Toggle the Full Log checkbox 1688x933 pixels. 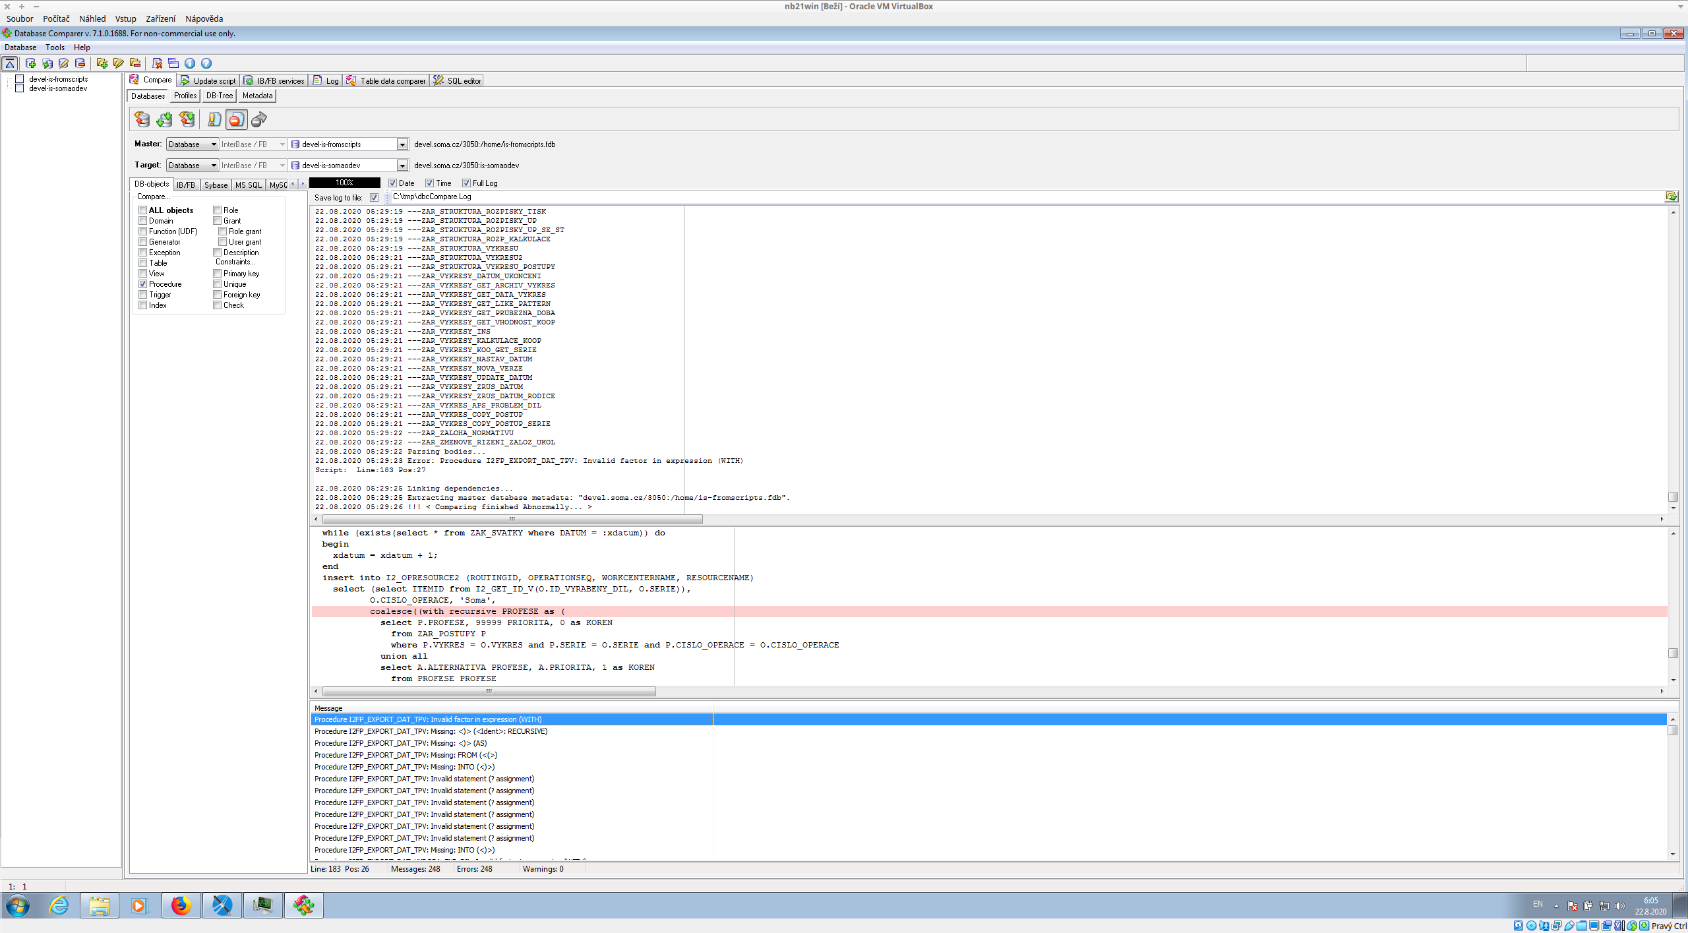click(x=466, y=183)
